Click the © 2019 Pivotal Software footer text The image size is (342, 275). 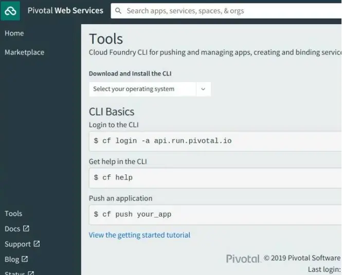302,258
